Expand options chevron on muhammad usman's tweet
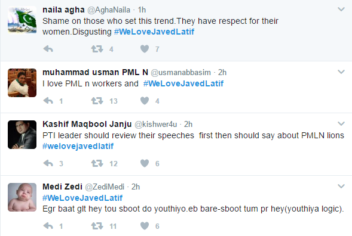Viewport: 352px width, 236px height. click(x=341, y=72)
